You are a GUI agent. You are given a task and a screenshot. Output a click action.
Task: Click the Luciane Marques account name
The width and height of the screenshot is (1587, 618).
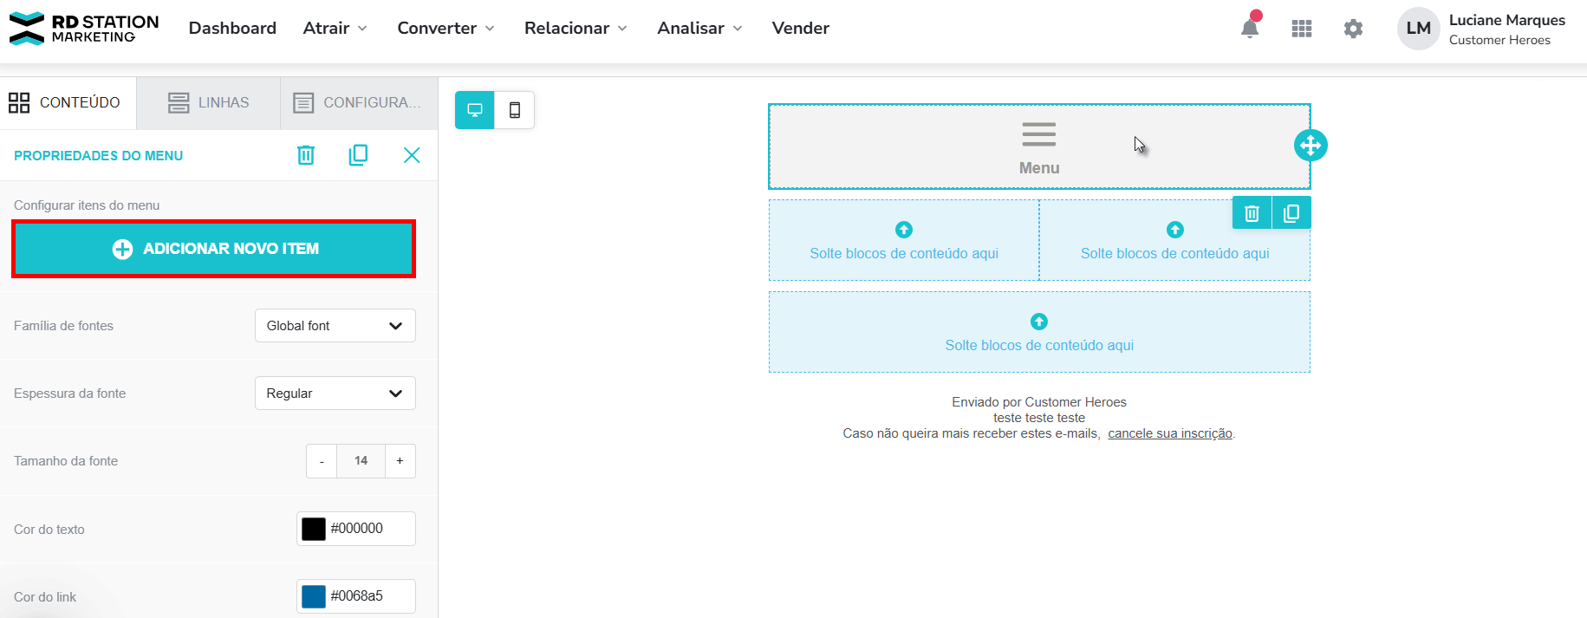pos(1507,20)
